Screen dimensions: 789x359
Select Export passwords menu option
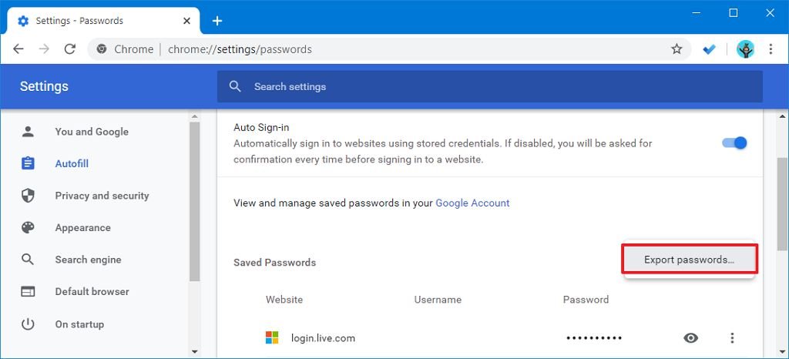click(689, 260)
